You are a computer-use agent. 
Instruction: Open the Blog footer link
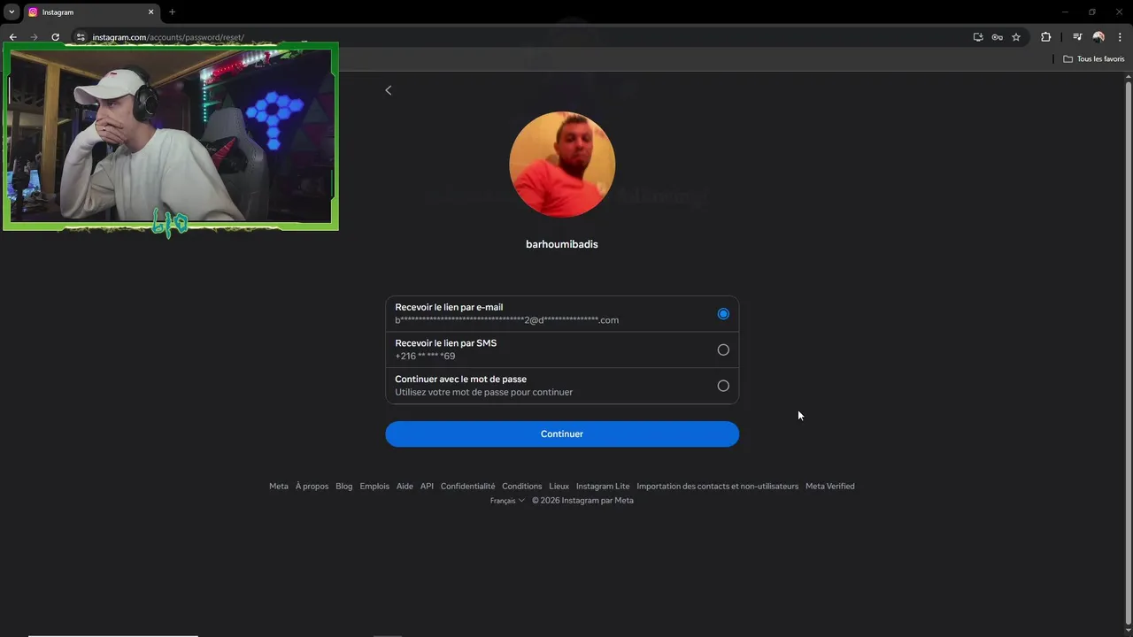[344, 486]
